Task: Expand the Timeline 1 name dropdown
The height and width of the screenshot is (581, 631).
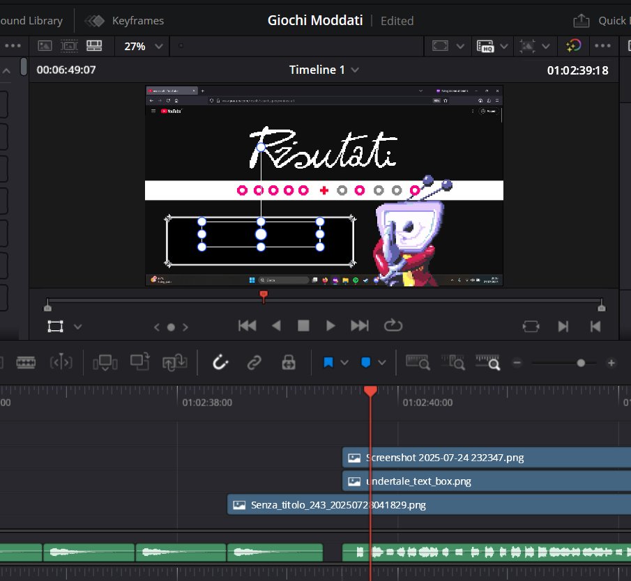Action: tap(354, 70)
